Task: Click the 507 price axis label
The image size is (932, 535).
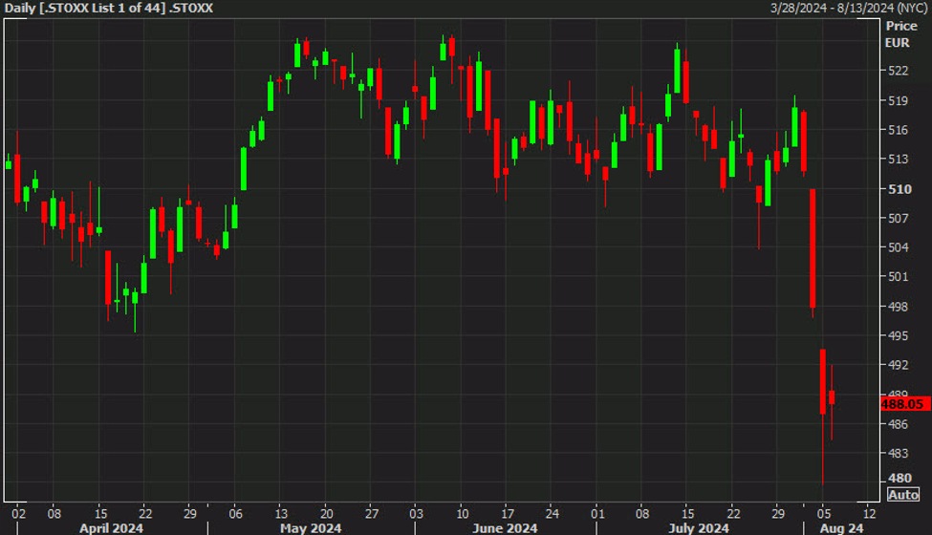Action: (898, 218)
